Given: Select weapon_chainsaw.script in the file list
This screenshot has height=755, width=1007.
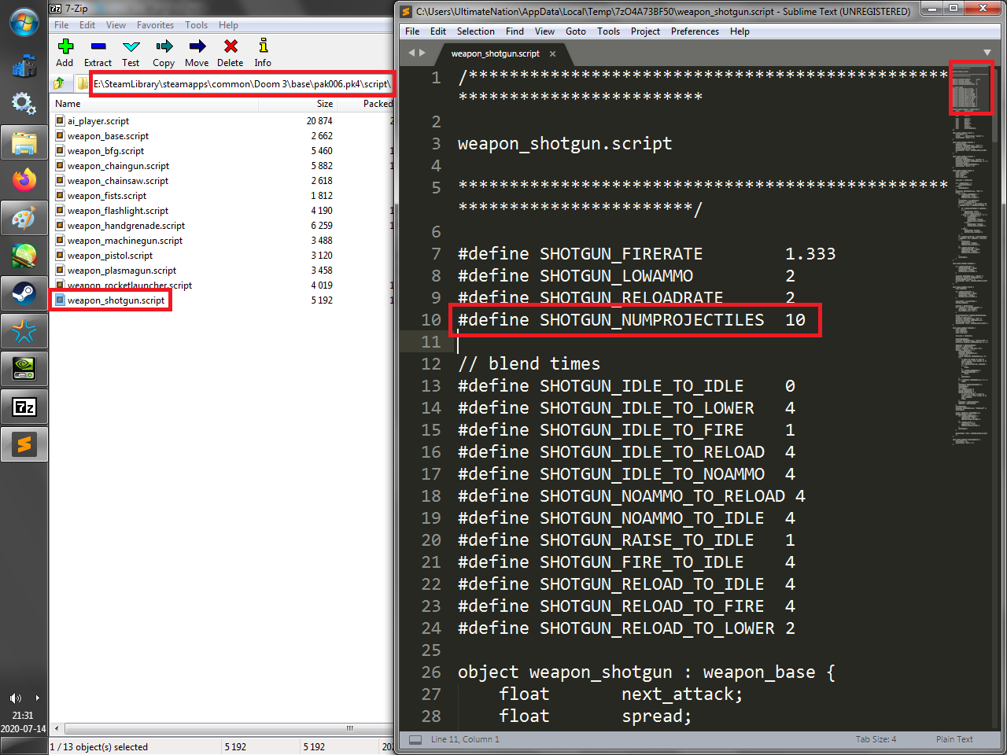Looking at the screenshot, I should (x=118, y=181).
